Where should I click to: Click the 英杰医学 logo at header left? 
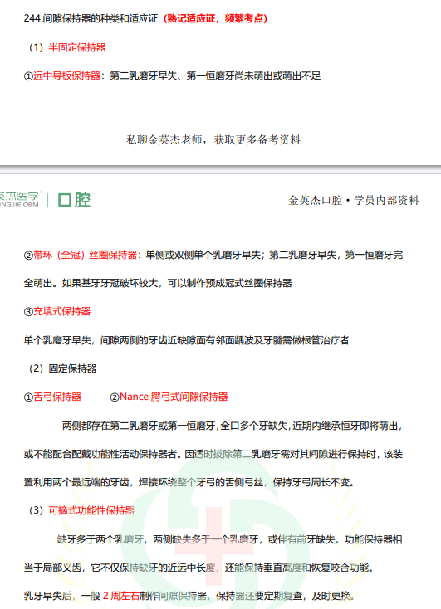(19, 199)
